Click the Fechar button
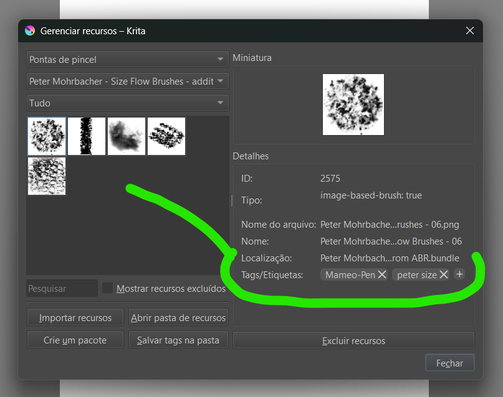Image resolution: width=503 pixels, height=397 pixels. click(450, 363)
